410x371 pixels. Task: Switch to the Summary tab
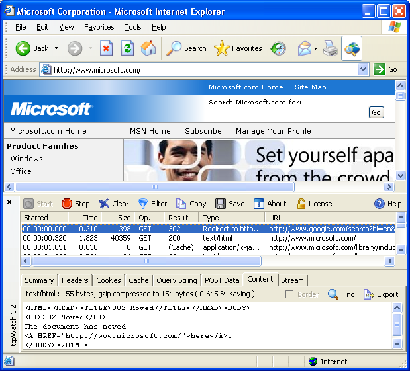click(x=39, y=280)
